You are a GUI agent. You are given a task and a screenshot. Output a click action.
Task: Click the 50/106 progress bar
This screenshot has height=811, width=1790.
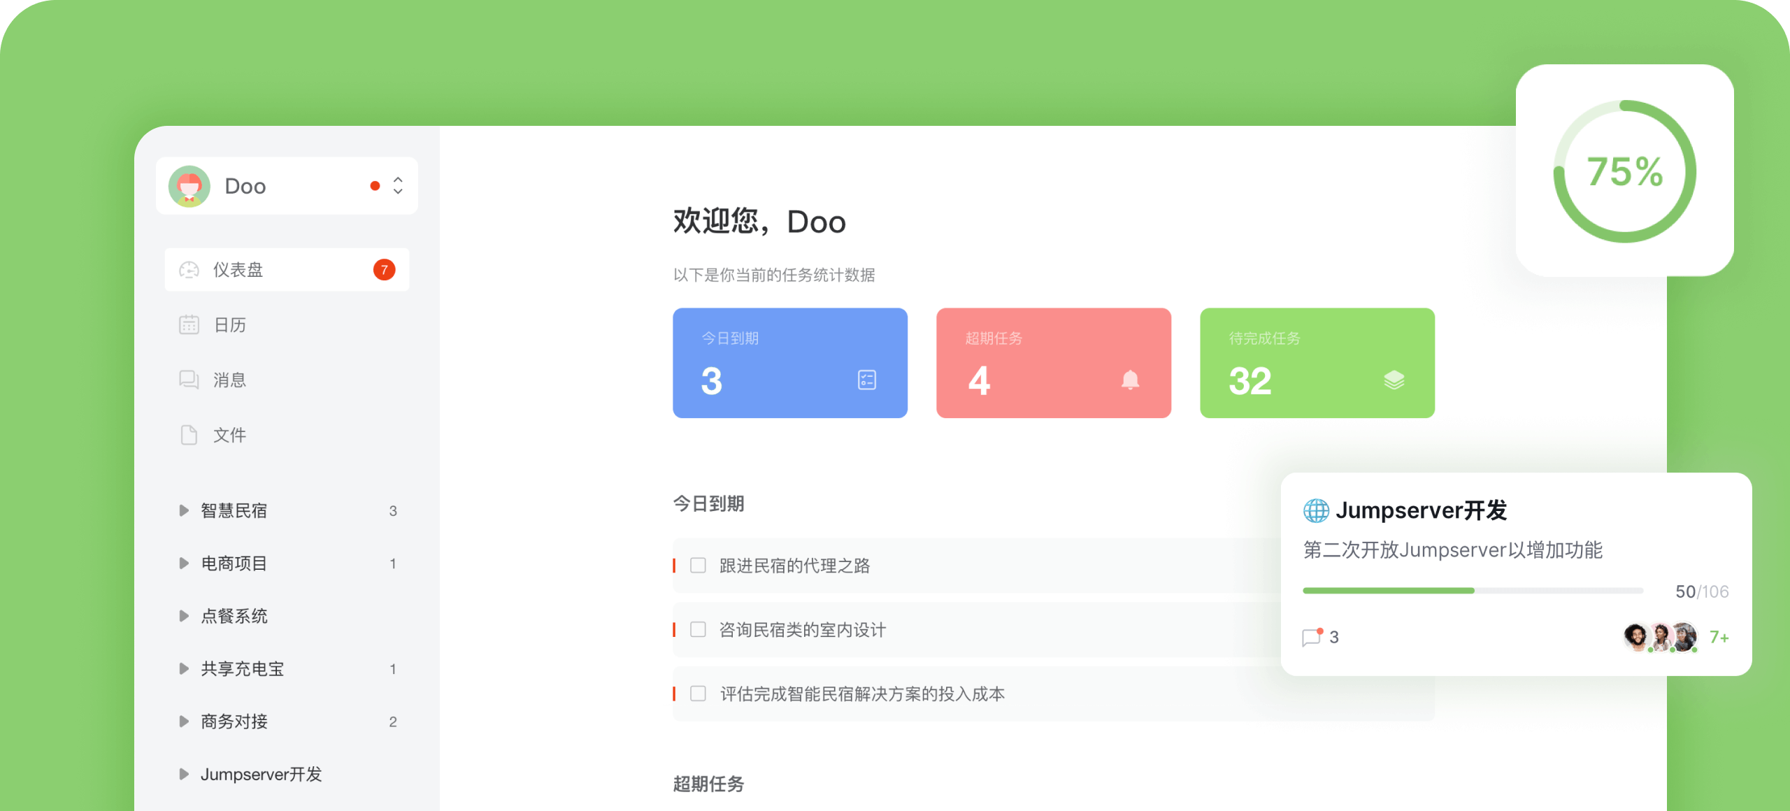point(1468,591)
